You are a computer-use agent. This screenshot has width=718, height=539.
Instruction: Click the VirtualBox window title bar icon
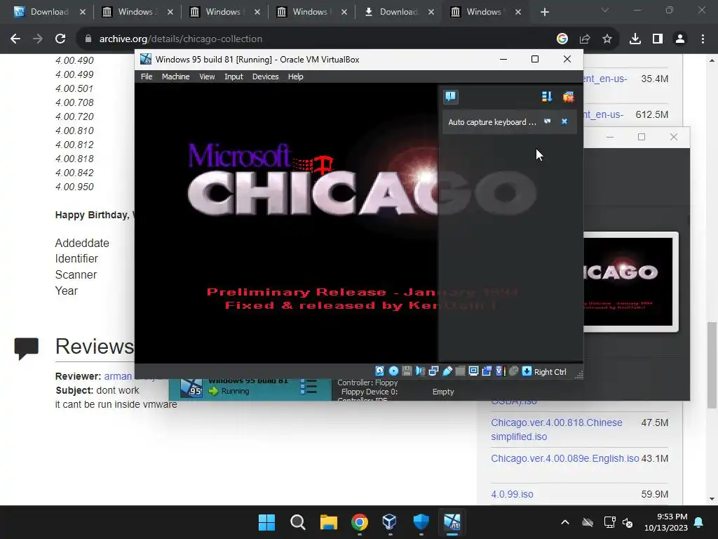[146, 59]
